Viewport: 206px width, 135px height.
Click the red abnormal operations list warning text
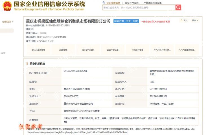point(156,22)
